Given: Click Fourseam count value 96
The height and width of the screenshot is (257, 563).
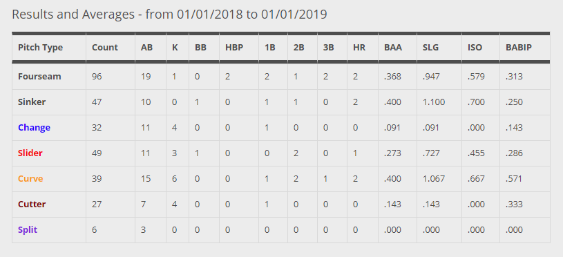Looking at the screenshot, I should click(x=97, y=77).
